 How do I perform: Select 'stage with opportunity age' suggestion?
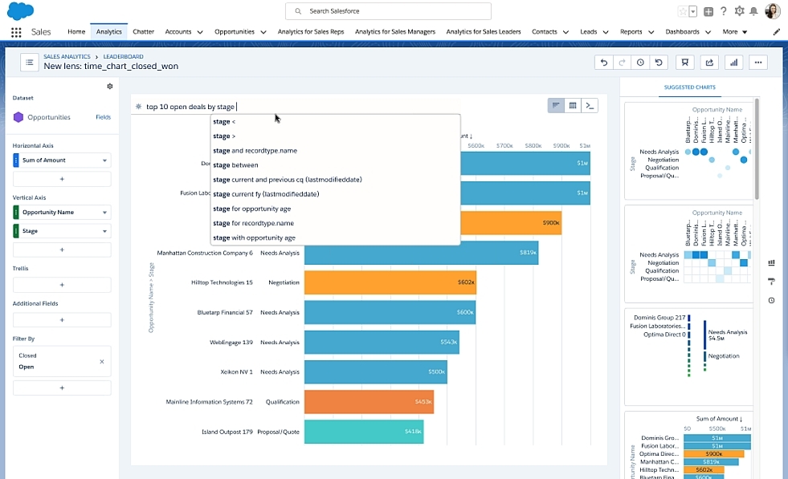(x=335, y=238)
